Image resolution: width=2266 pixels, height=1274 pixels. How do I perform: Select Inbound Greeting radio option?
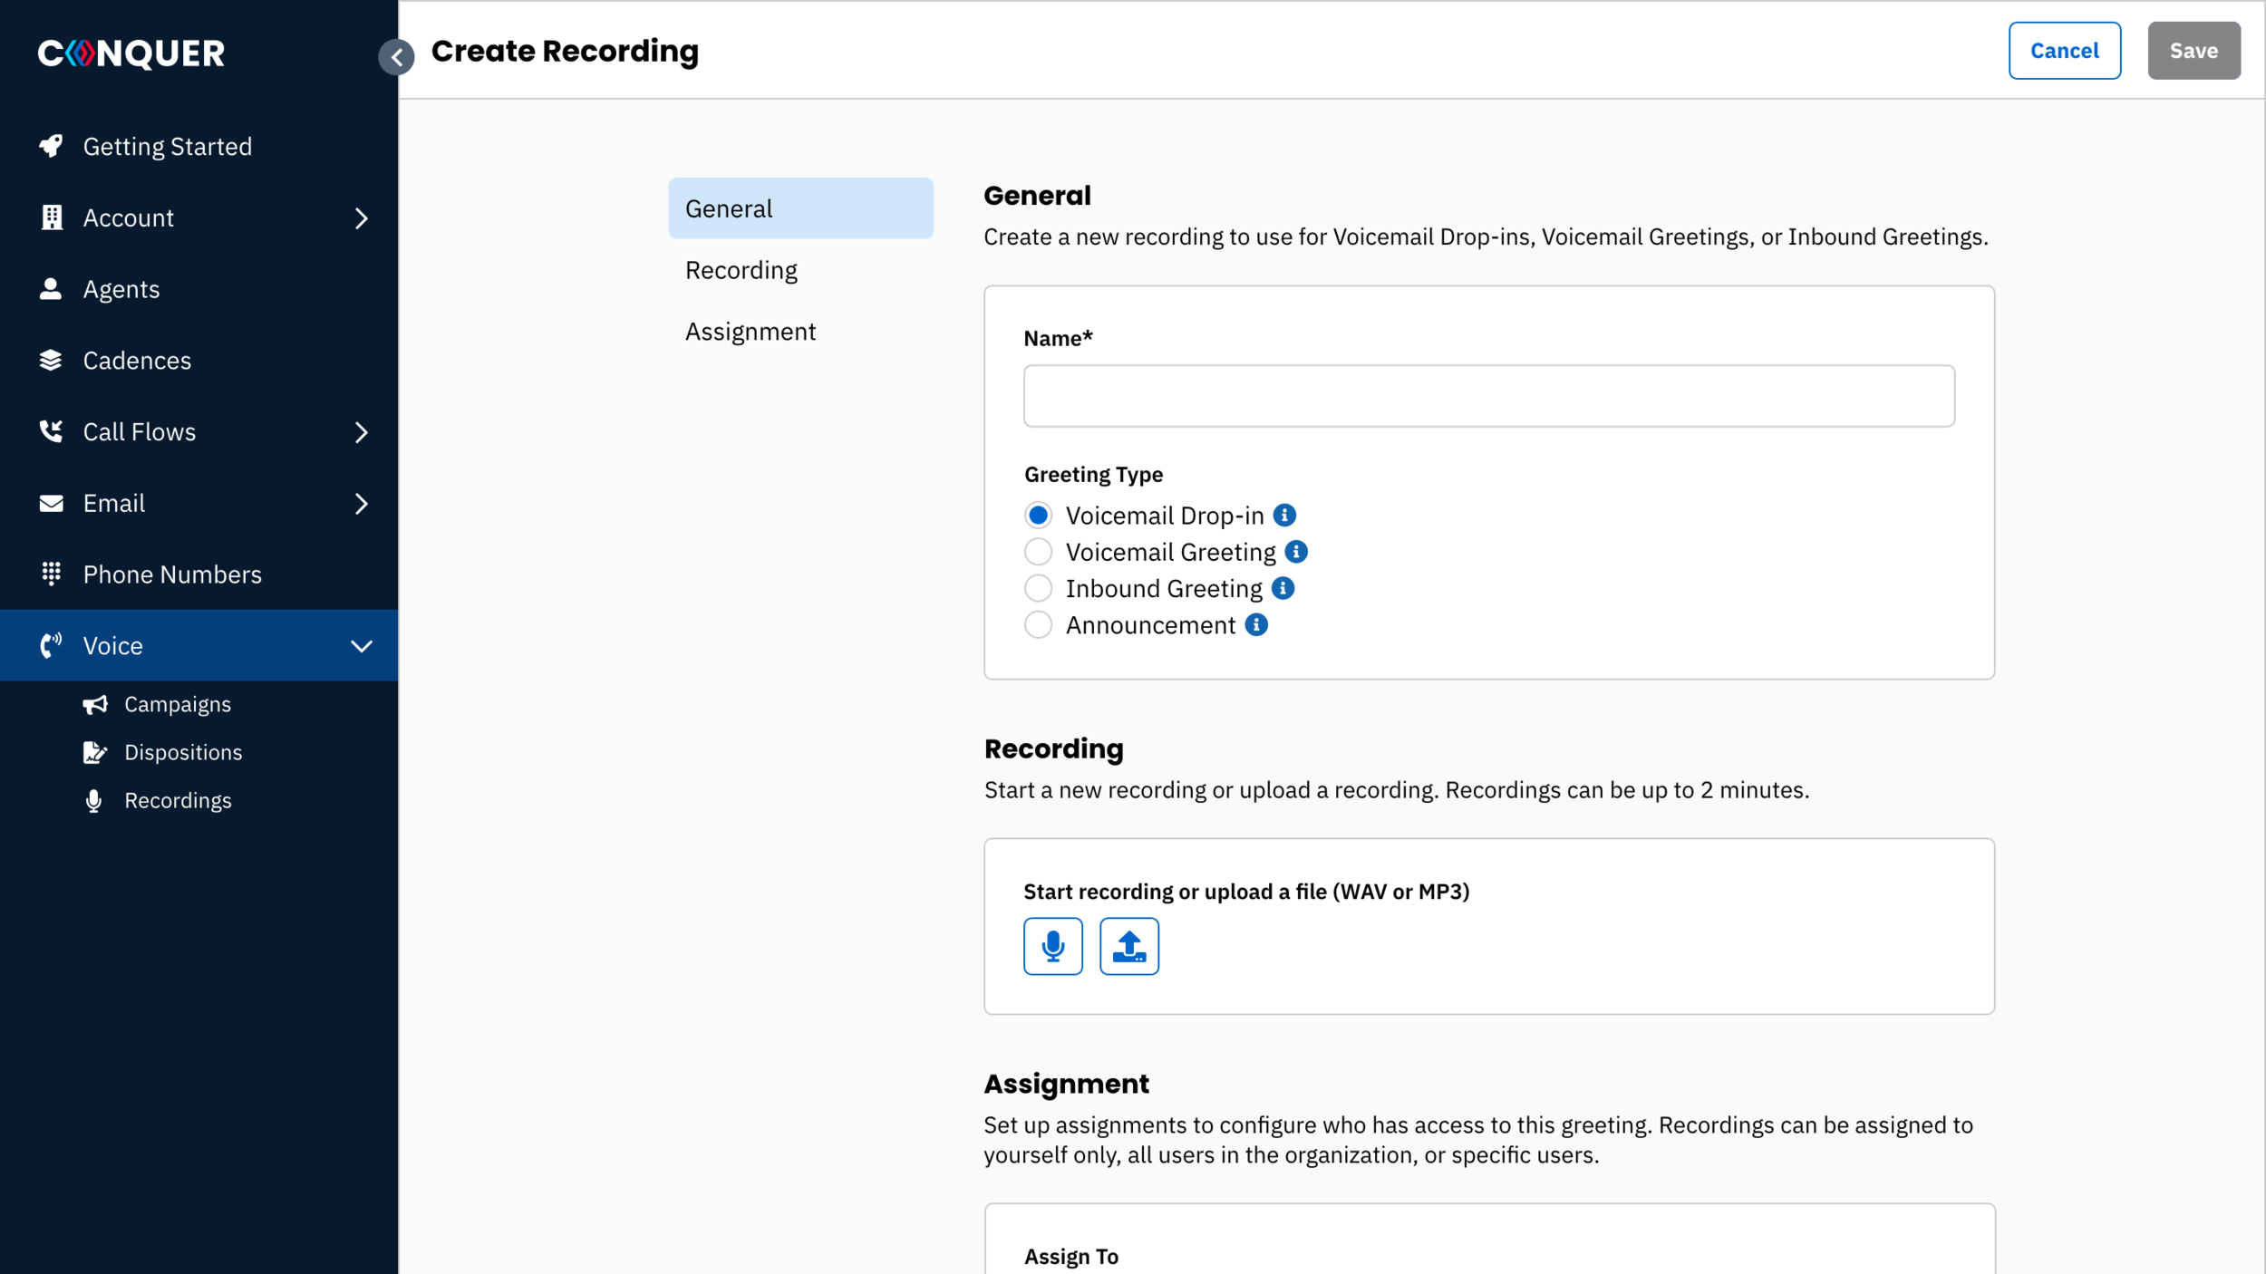[x=1038, y=588]
